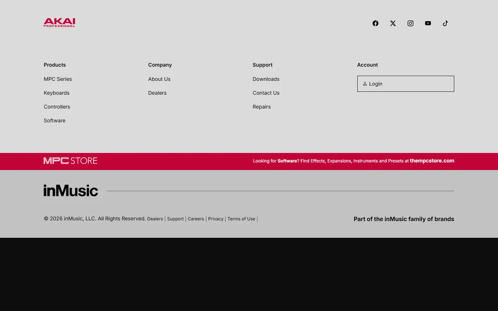Image resolution: width=498 pixels, height=311 pixels.
Task: Click the bold 'Software?' word in red banner
Action: click(288, 161)
